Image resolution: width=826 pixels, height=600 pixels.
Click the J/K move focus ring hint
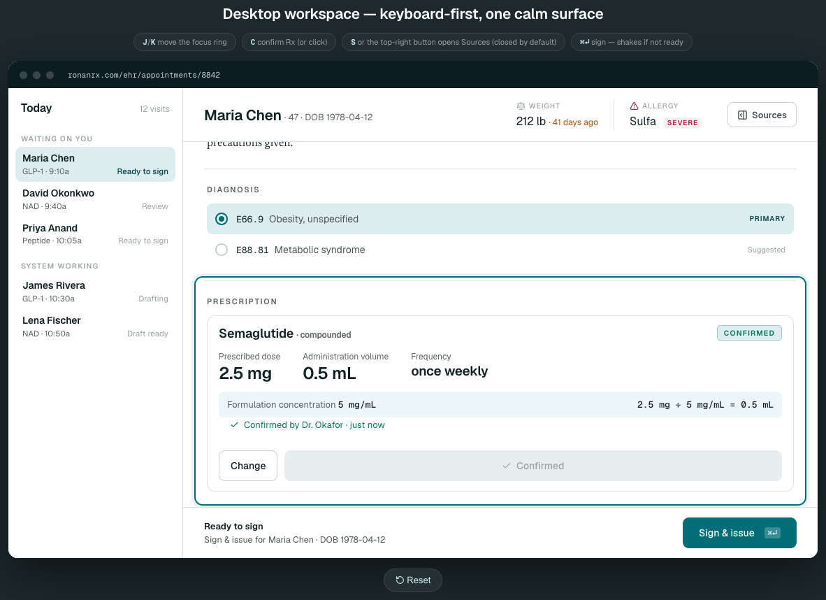185,42
